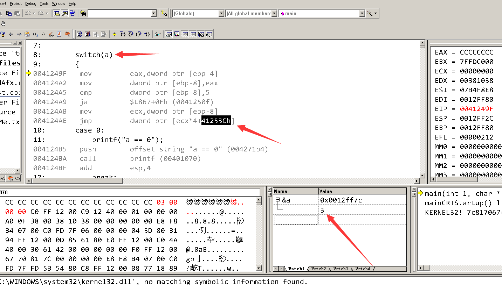
Task: Click the EIP = 0041249F register line
Action: point(464,109)
